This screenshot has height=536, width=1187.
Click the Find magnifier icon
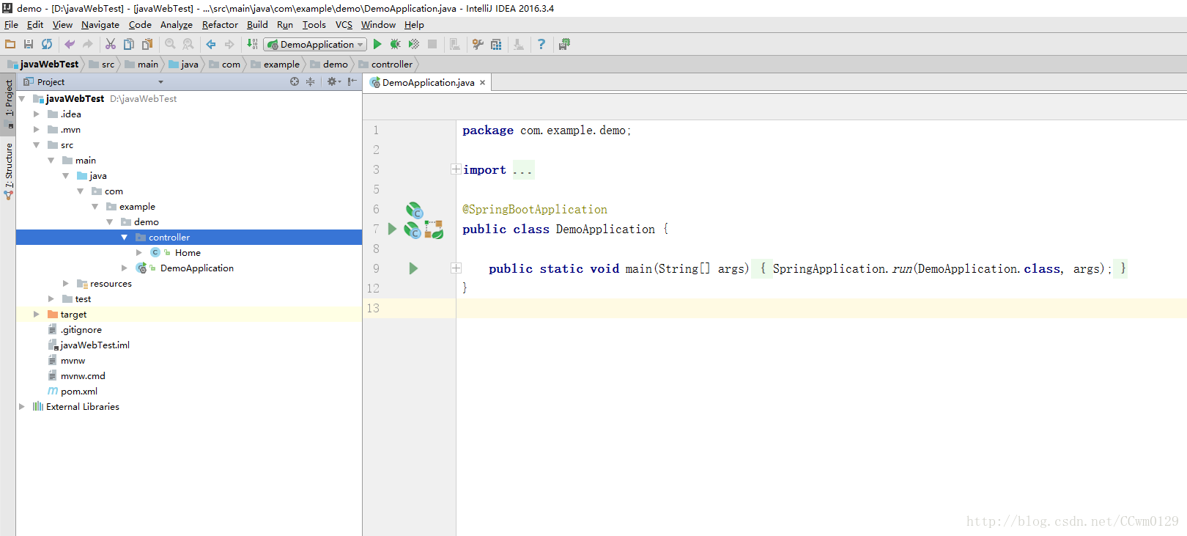170,44
